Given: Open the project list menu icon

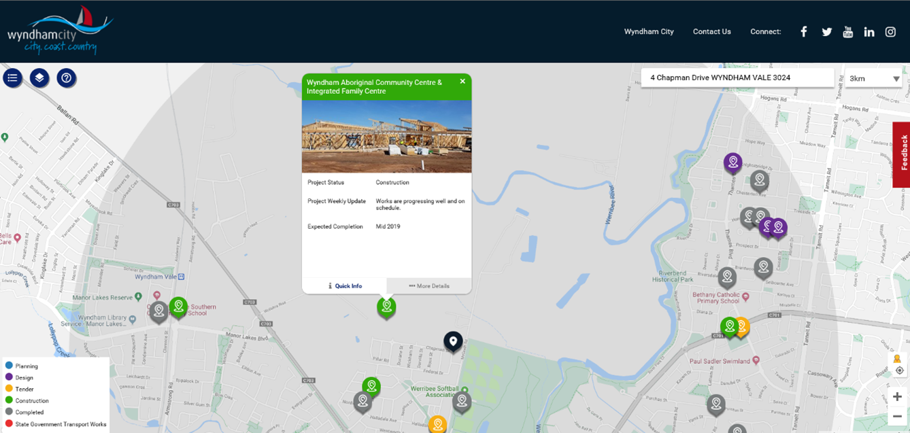Looking at the screenshot, I should 12,78.
